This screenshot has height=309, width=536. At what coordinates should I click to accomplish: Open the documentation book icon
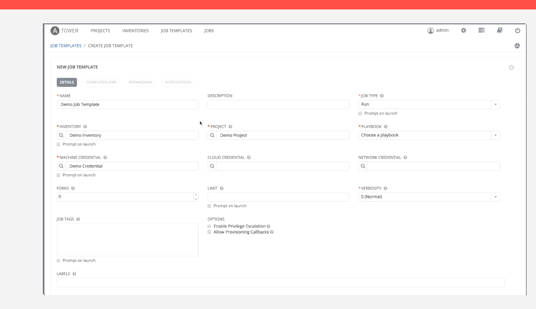click(500, 30)
